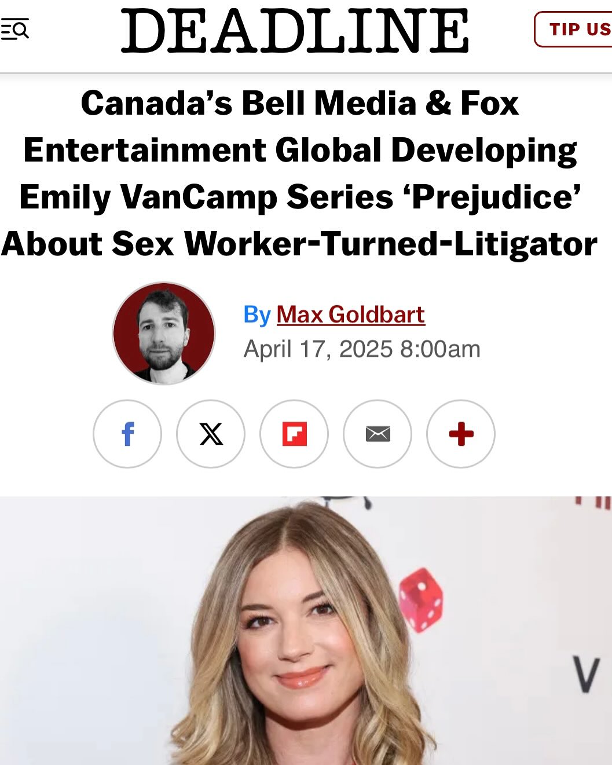This screenshot has height=765, width=612.
Task: Share the article to Flipboard
Action: point(294,434)
